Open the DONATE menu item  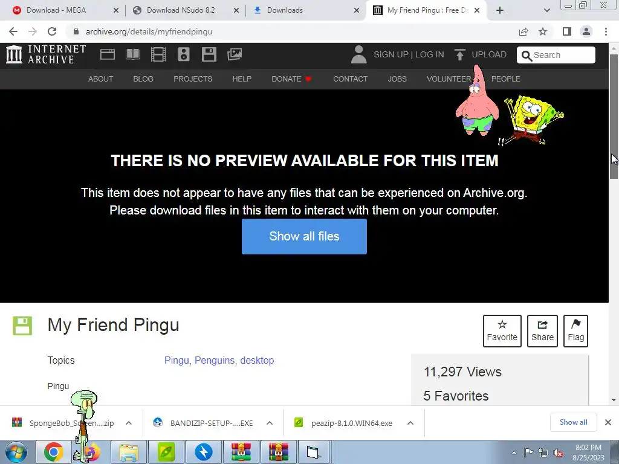(x=292, y=79)
